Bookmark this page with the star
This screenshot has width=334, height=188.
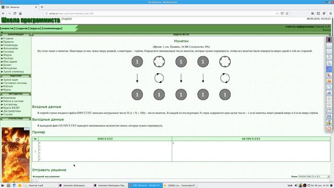[287, 13]
